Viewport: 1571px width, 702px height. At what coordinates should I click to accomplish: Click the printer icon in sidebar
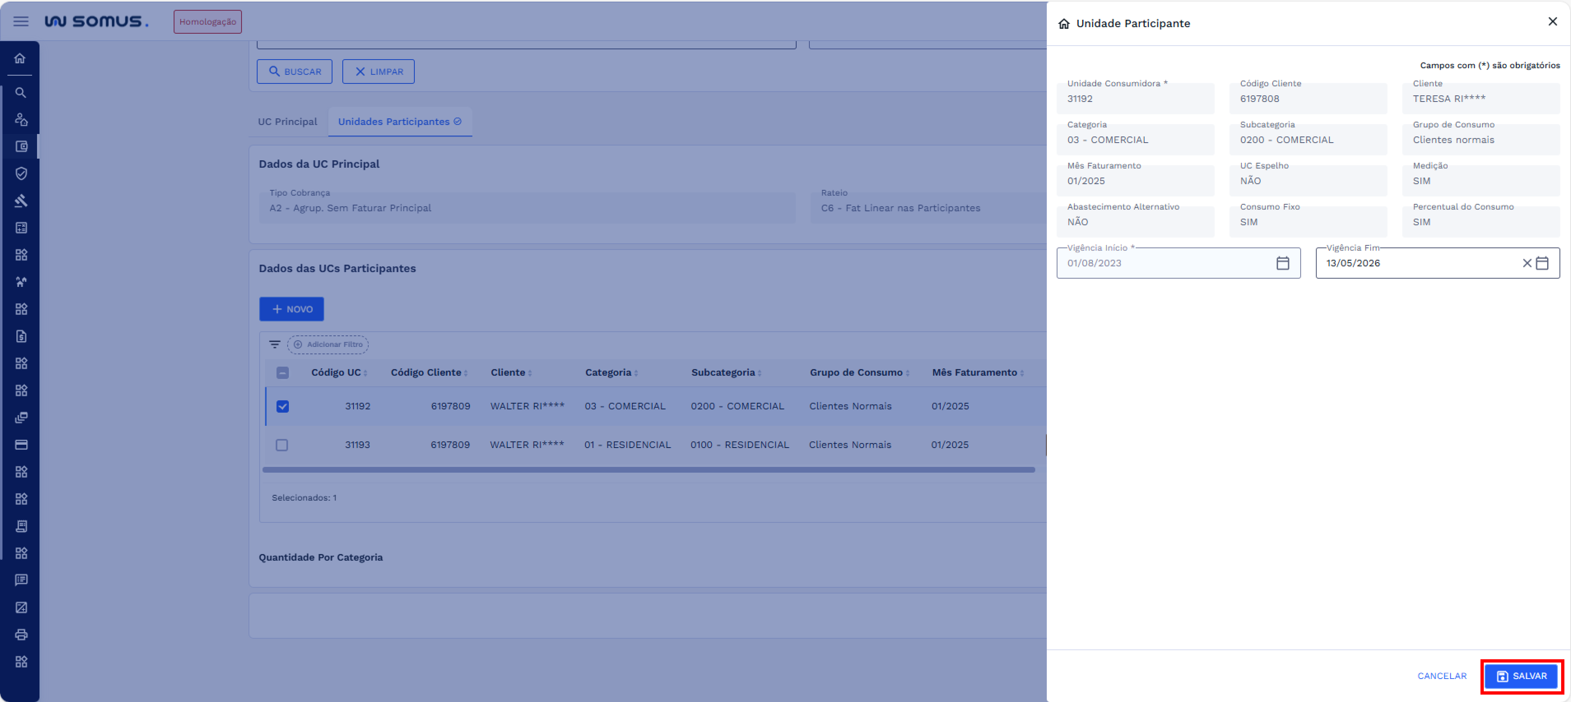pyautogui.click(x=21, y=634)
